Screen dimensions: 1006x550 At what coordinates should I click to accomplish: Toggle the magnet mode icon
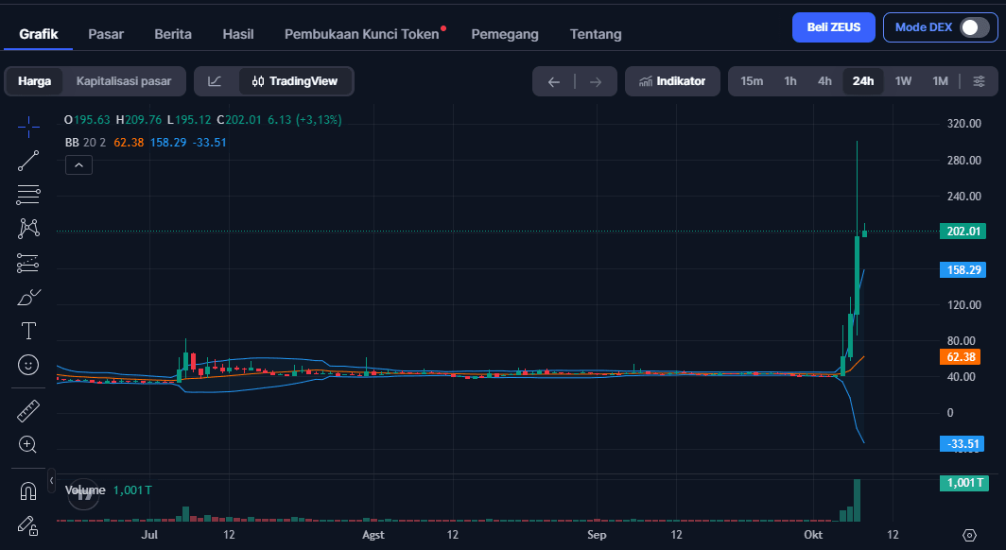(x=28, y=491)
